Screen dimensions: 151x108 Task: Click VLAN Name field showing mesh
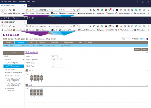(x=59, y=63)
